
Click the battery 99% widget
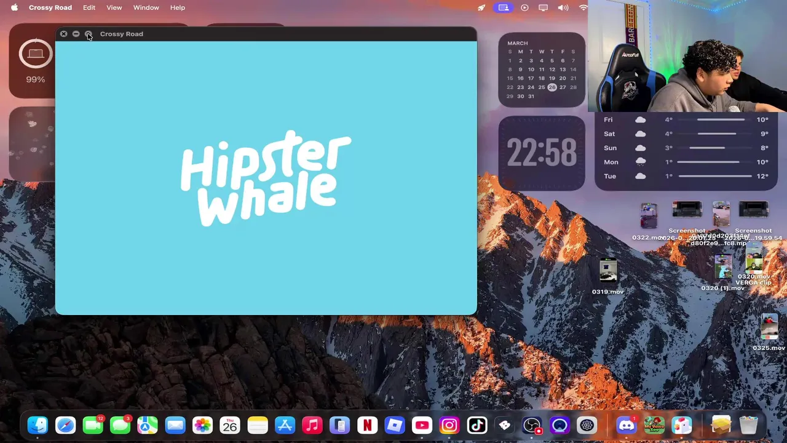click(35, 61)
